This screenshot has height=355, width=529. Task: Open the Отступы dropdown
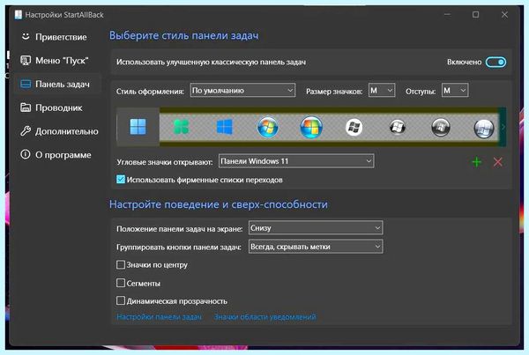point(455,91)
